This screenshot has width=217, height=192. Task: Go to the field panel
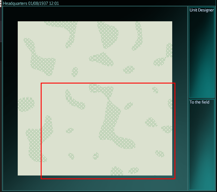[x=202, y=145]
